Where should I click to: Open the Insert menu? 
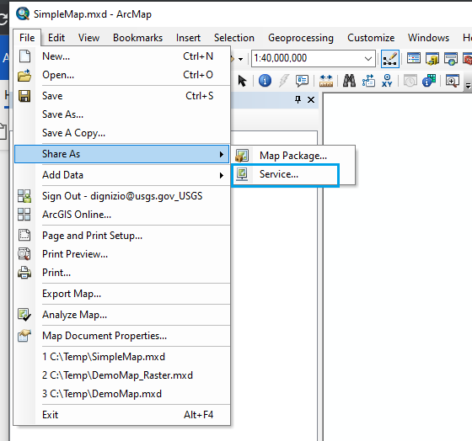[x=188, y=38]
